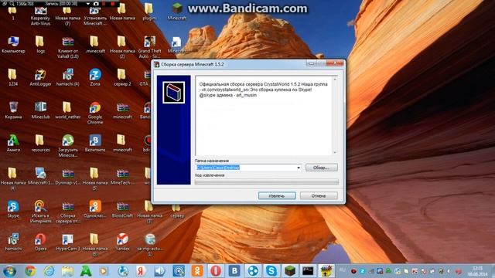The height and width of the screenshot is (278, 495).
Task: Click the Отмена cancel button
Action: (319, 195)
